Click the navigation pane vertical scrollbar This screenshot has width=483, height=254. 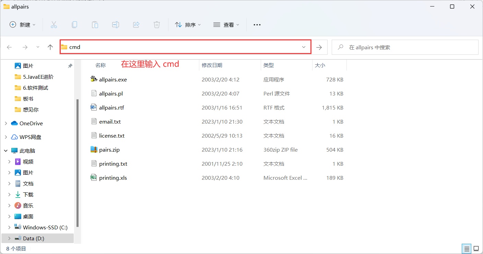coord(78,163)
